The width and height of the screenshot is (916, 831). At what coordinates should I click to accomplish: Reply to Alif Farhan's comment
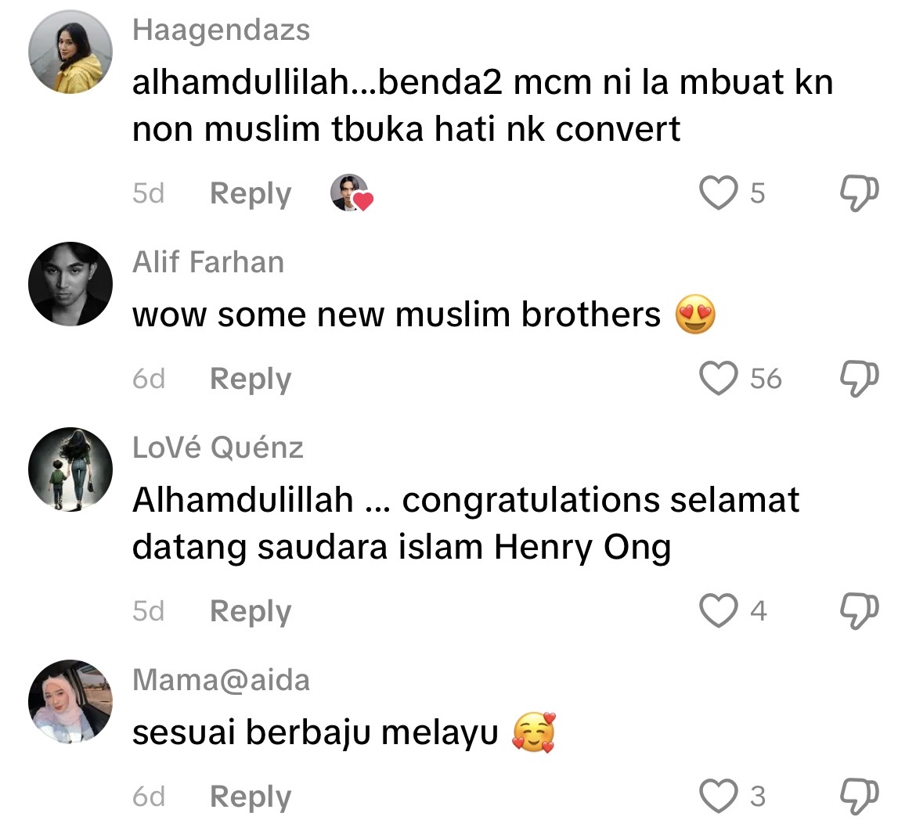click(x=251, y=380)
